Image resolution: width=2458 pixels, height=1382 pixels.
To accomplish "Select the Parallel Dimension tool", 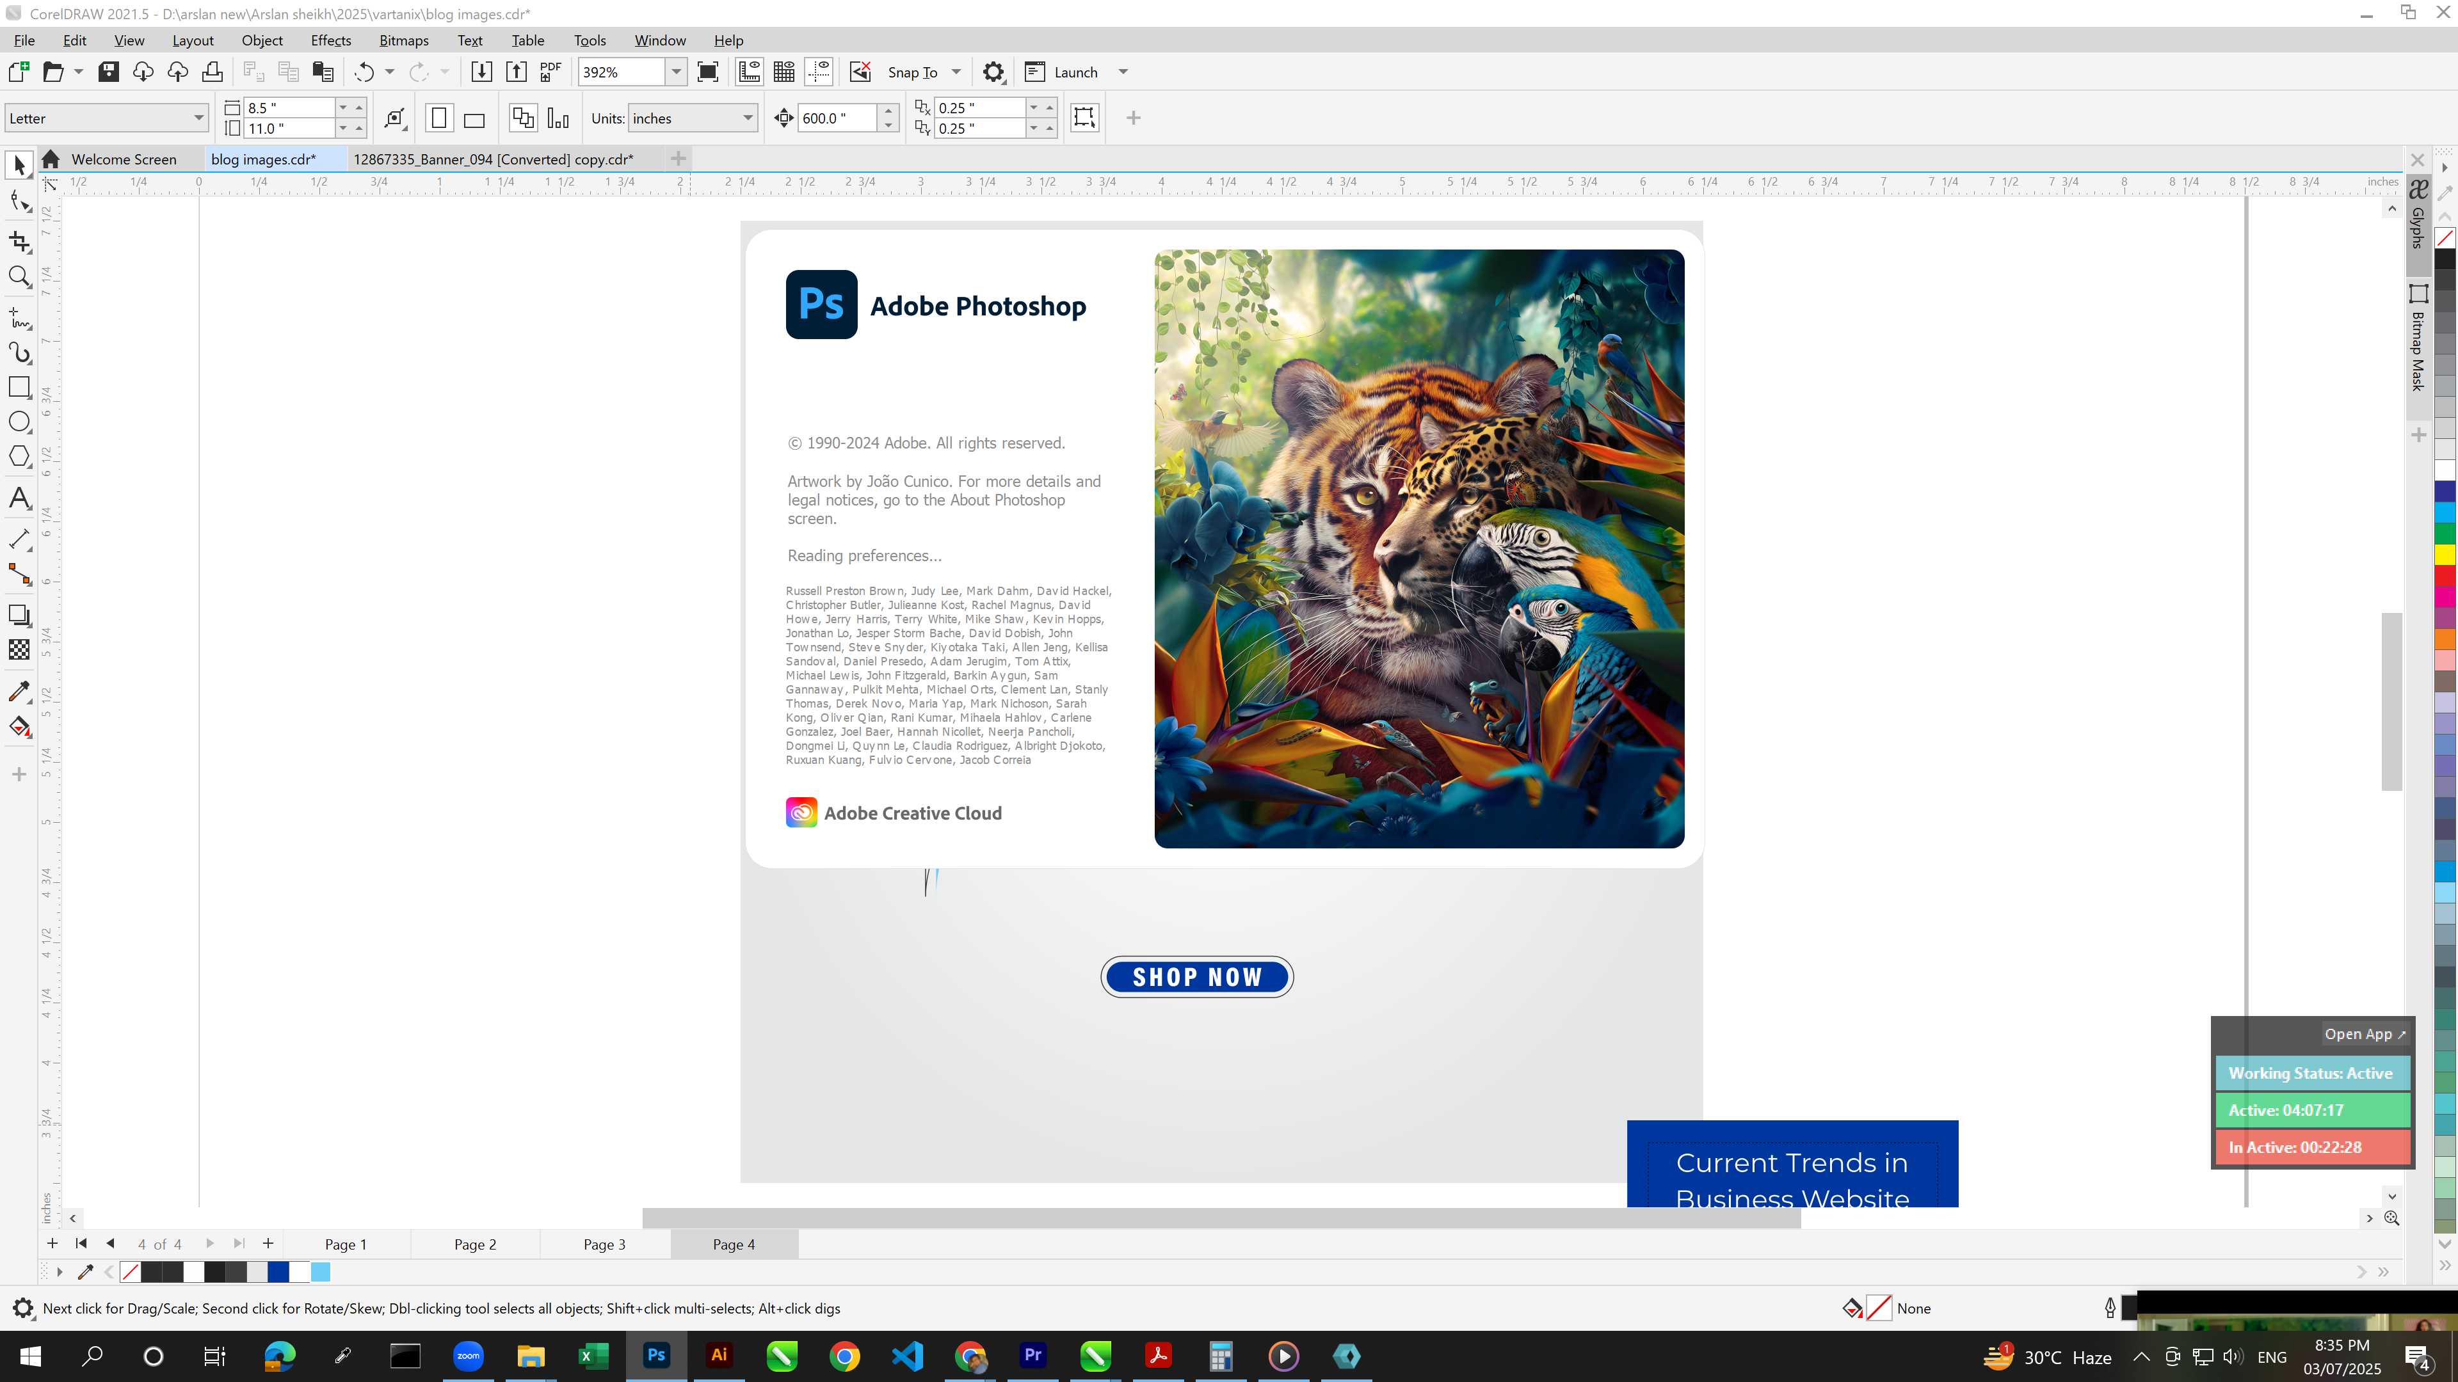I will pyautogui.click(x=19, y=539).
